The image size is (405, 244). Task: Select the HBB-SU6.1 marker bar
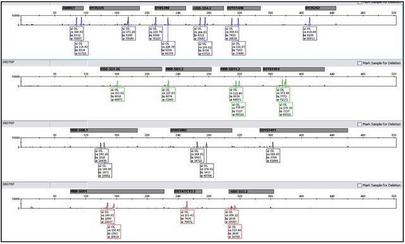104,130
